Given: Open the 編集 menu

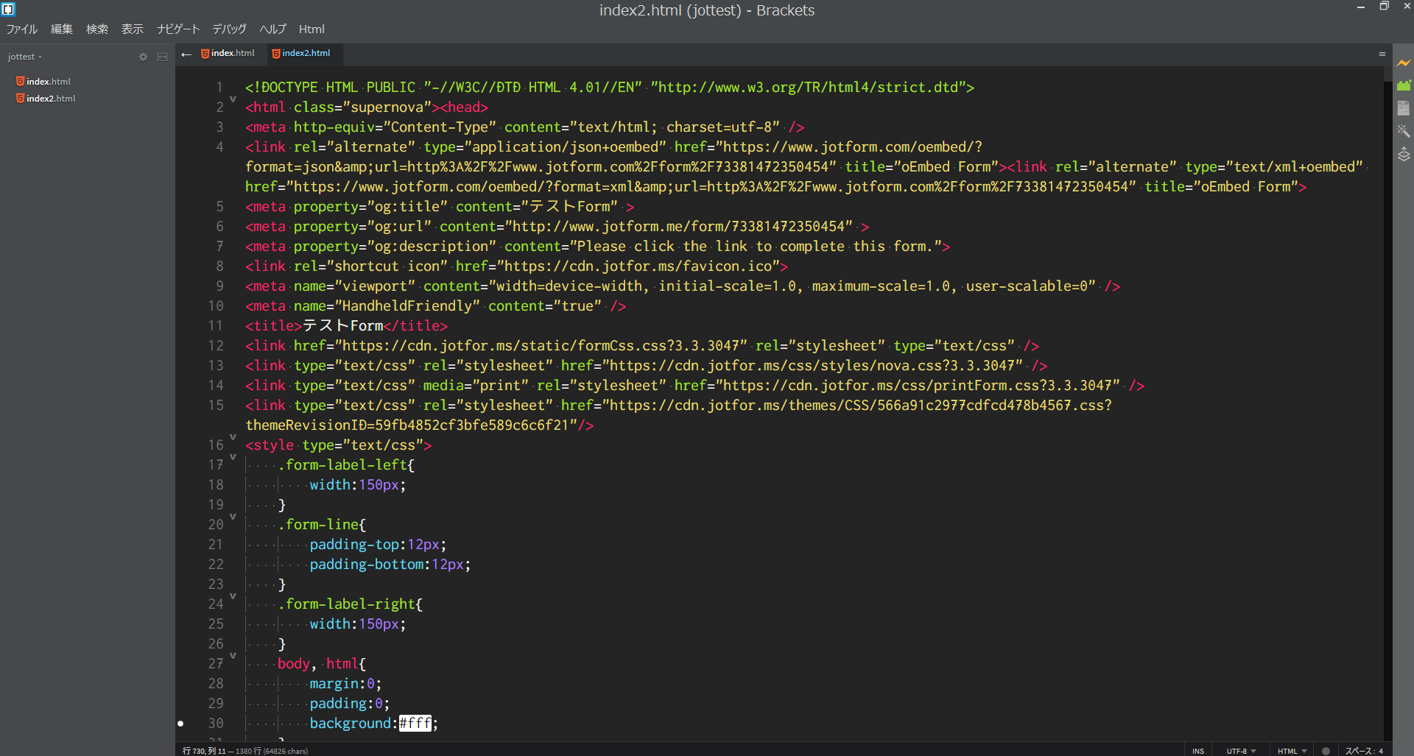Looking at the screenshot, I should [62, 29].
